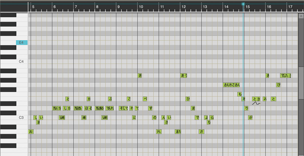The height and width of the screenshot is (156, 304).
Task: Click the note み right of the playhead
Action: tap(265, 99)
